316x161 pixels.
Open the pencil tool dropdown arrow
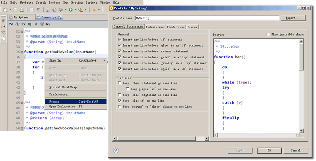click(x=99, y=10)
